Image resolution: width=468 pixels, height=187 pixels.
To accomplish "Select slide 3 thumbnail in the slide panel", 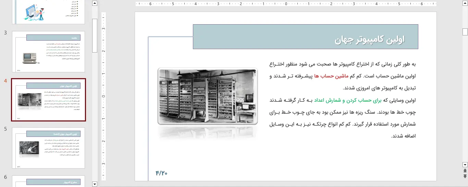I will pyautogui.click(x=48, y=52).
